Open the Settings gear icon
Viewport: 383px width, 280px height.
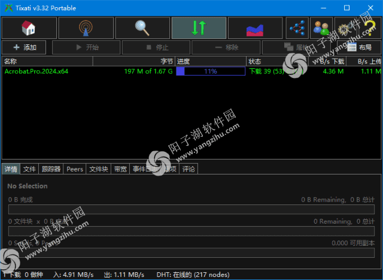tap(346, 28)
